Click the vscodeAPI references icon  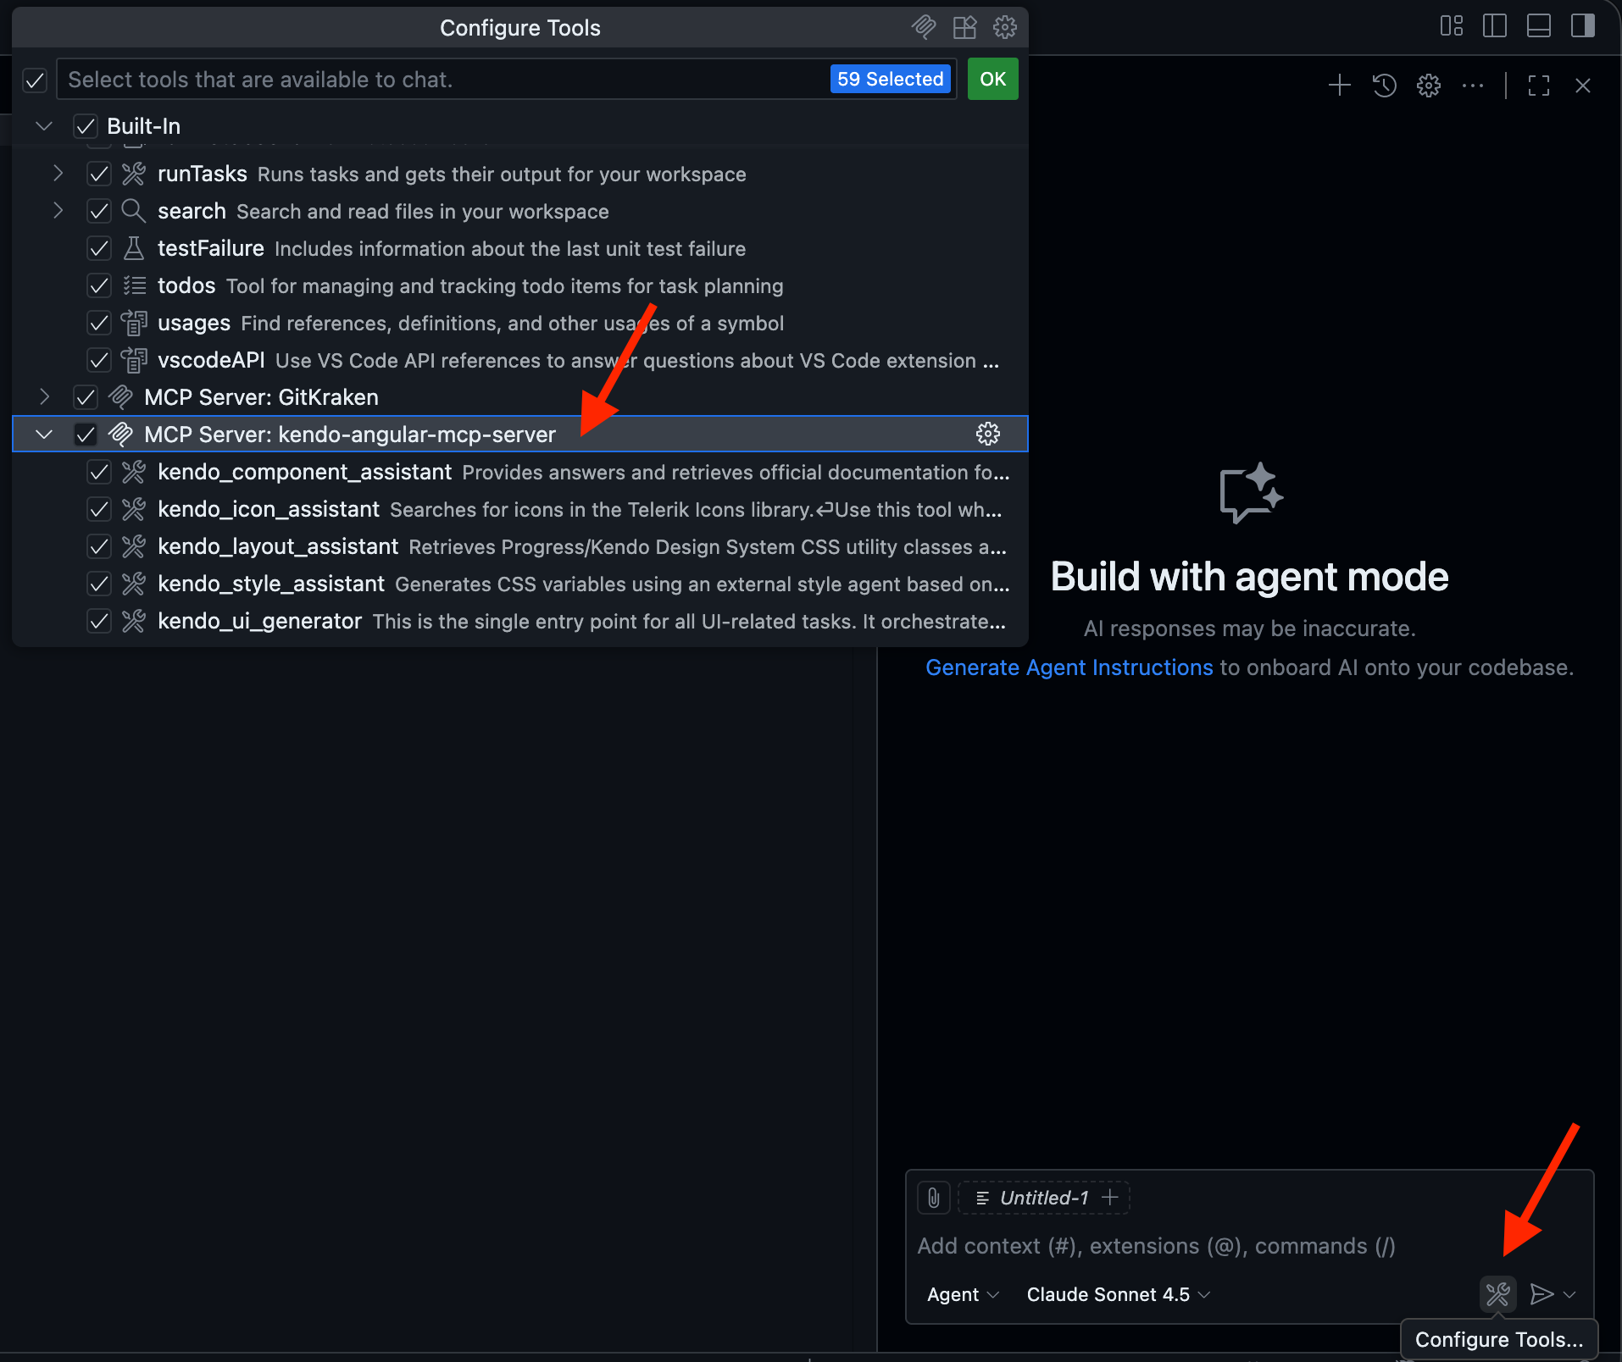pos(134,360)
